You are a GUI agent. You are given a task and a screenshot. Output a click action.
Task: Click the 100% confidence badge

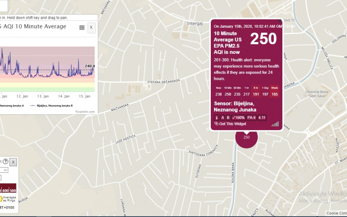pyautogui.click(x=239, y=118)
